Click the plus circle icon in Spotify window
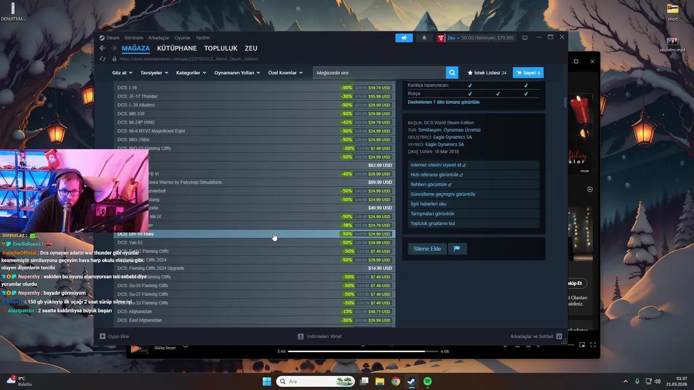The width and height of the screenshot is (694, 390). point(590,189)
